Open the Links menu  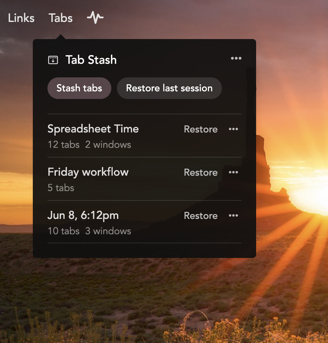(x=21, y=18)
